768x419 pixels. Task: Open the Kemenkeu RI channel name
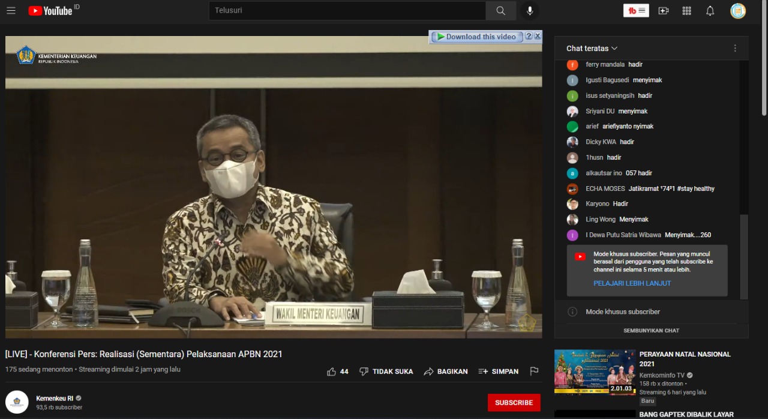tap(55, 398)
